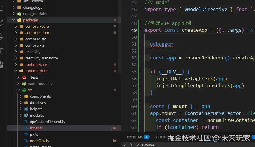Open index.ts in the explorer

click(x=36, y=128)
